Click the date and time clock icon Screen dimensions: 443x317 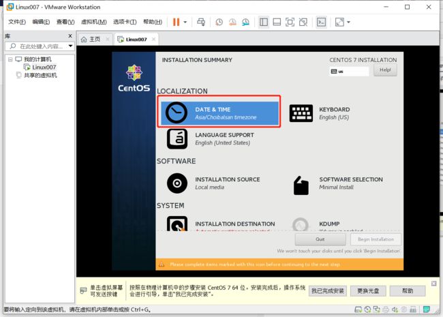pyautogui.click(x=177, y=112)
